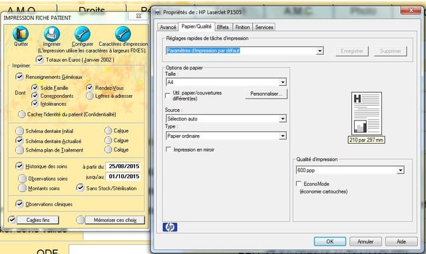Close Impression Fiche Patient window
426x254 pixels.
click(x=138, y=16)
